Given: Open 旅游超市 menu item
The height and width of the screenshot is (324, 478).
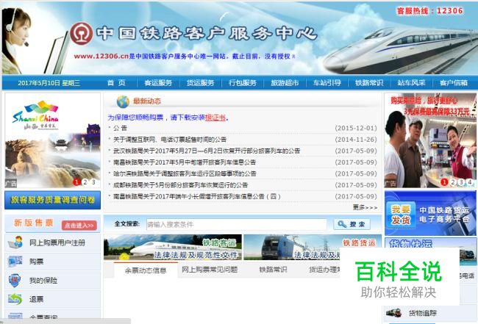Looking at the screenshot, I should [x=285, y=83].
